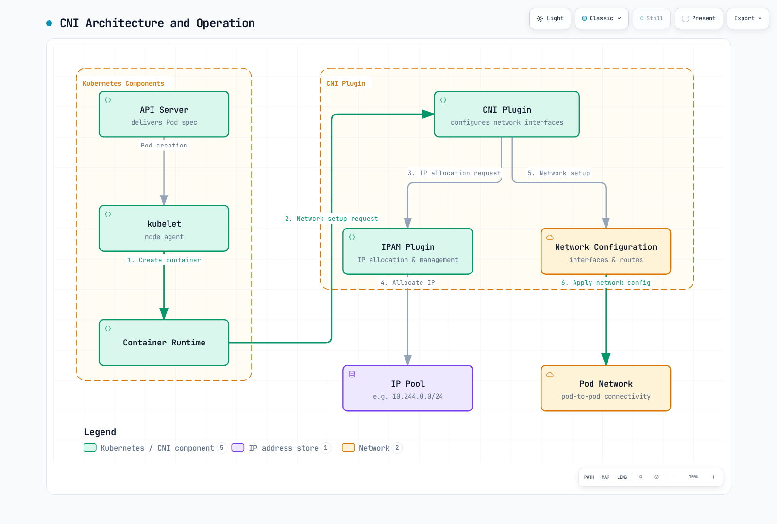Click 'interfaces & routes' subtitle text
777x524 pixels.
(606, 260)
